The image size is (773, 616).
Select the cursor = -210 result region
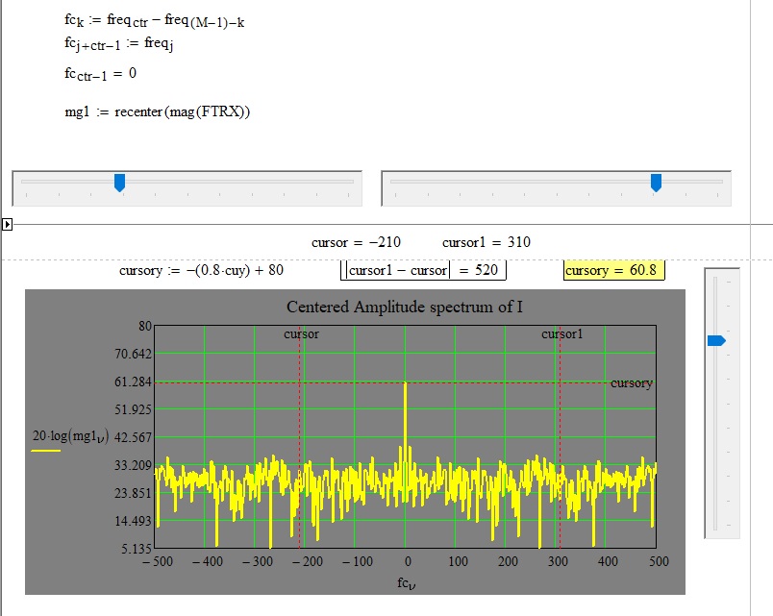tap(358, 242)
